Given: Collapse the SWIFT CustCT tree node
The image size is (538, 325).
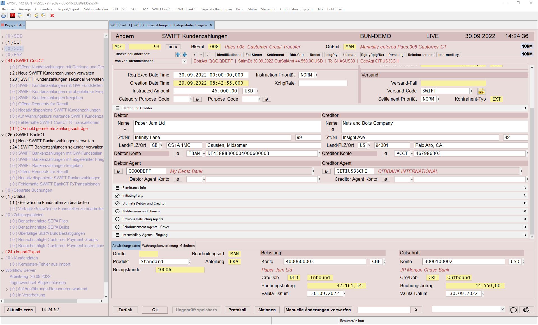Looking at the screenshot, I should pyautogui.click(x=3, y=61).
